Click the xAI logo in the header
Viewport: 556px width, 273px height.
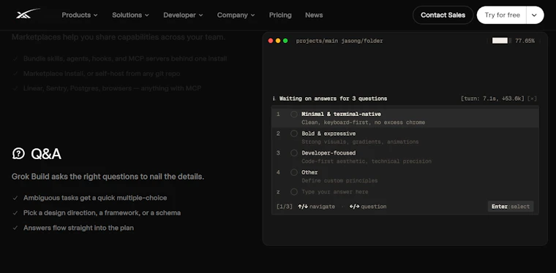(x=28, y=14)
